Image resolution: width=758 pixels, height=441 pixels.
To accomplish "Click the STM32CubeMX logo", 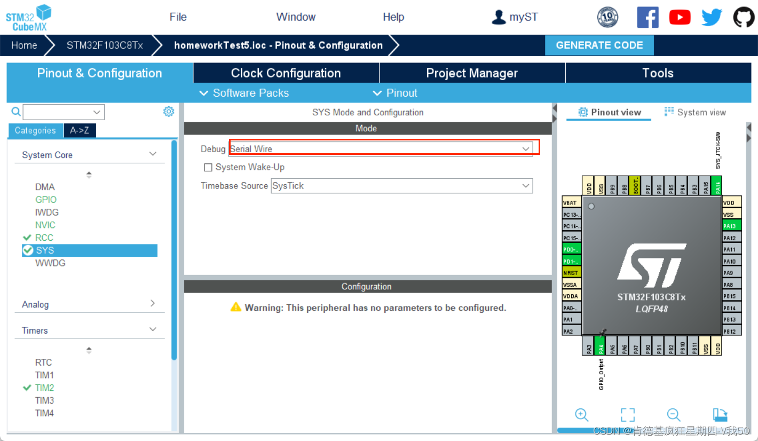I will 28,17.
